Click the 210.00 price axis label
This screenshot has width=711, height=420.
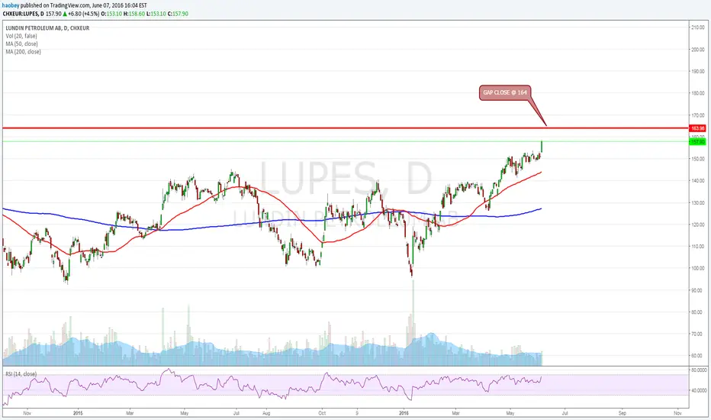(698, 27)
